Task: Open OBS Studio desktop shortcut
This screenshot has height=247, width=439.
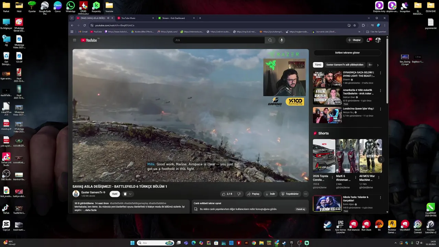Action: coord(6,175)
